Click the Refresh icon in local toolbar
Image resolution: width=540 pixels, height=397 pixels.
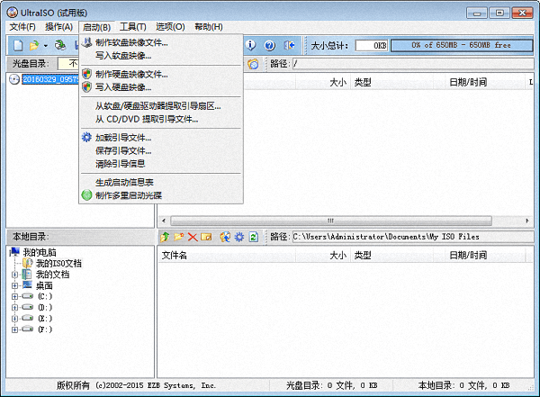254,237
